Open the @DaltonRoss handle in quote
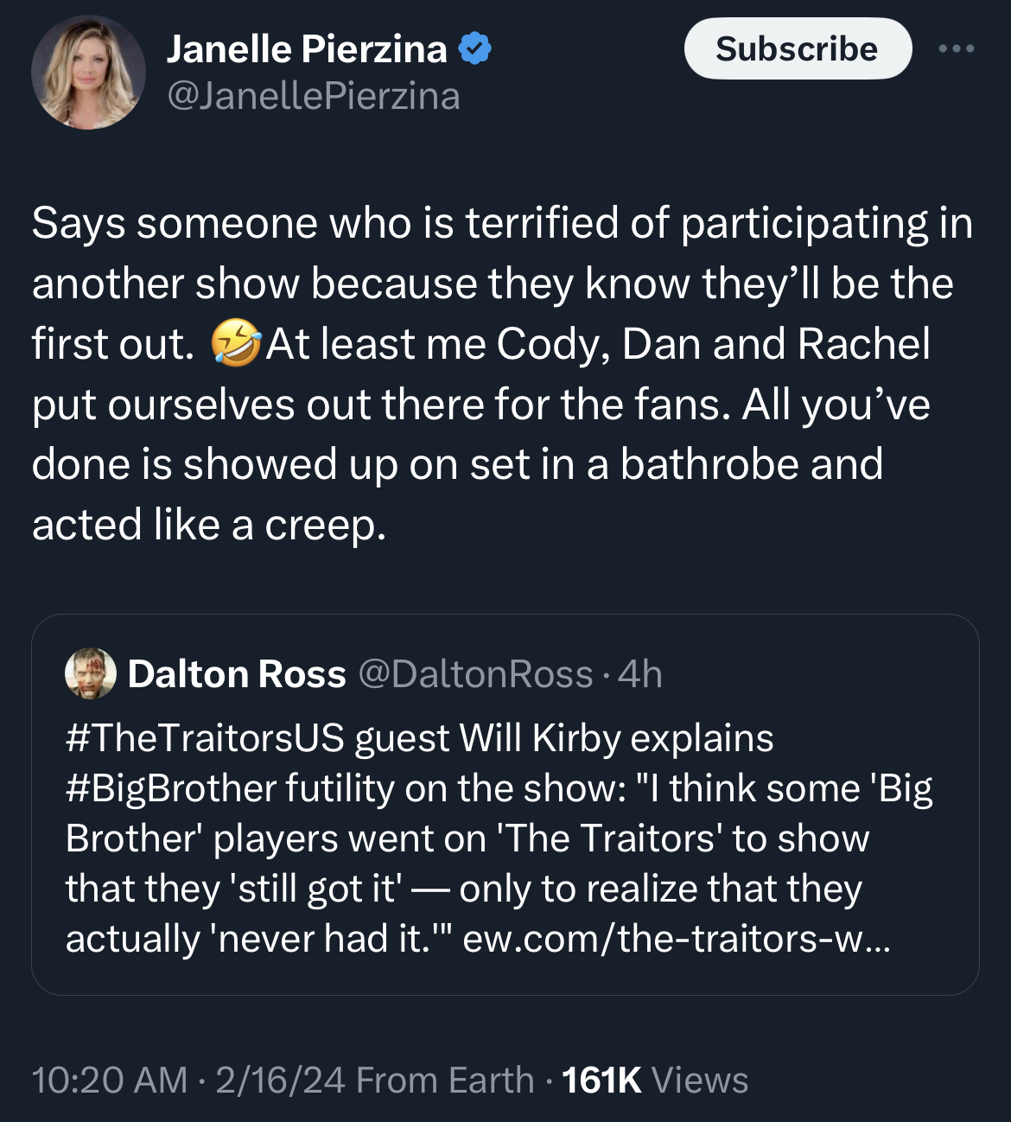Image resolution: width=1011 pixels, height=1122 pixels. (x=475, y=674)
